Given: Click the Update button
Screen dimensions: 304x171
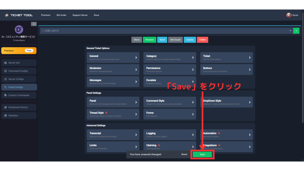Looking at the screenshot, I should pos(190,40).
